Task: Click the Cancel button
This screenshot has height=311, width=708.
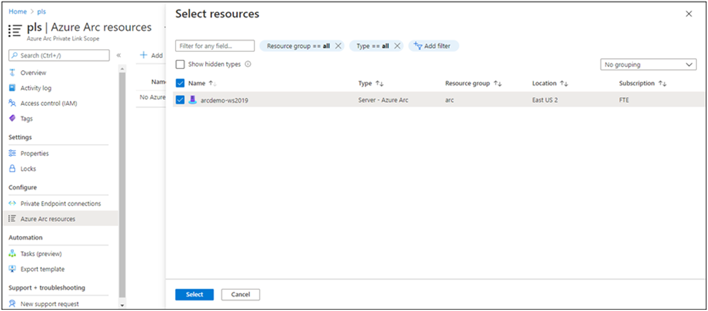Action: [x=241, y=295]
